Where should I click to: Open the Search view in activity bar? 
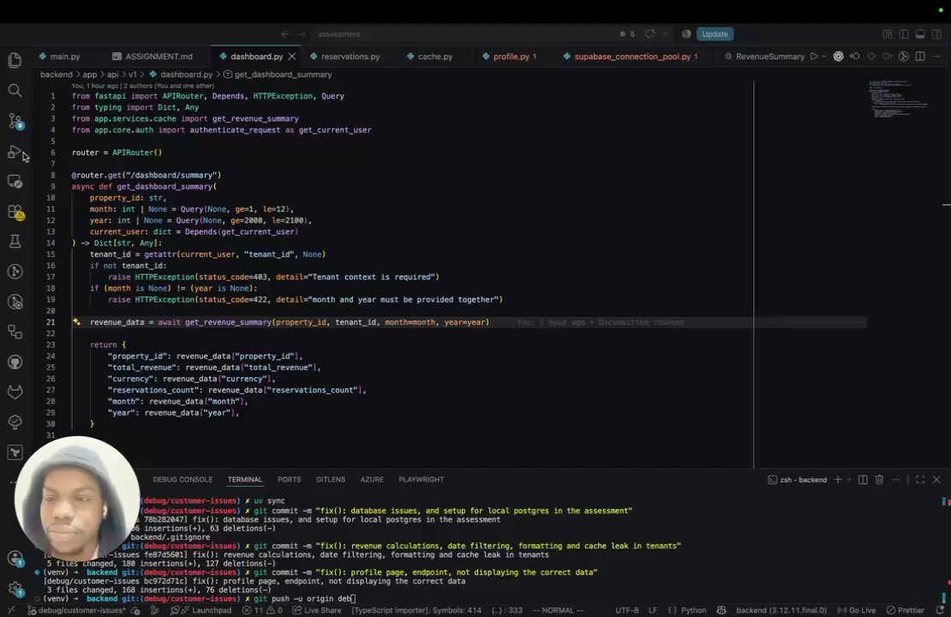(x=15, y=90)
